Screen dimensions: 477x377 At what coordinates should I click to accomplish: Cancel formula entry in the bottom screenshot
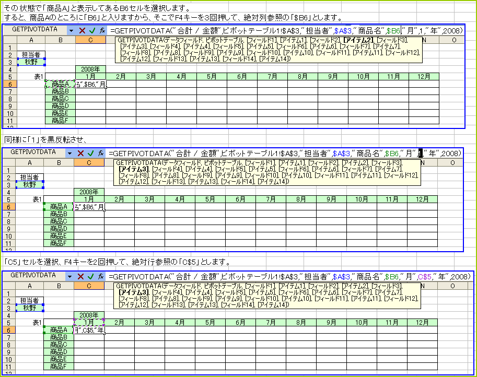pos(80,276)
